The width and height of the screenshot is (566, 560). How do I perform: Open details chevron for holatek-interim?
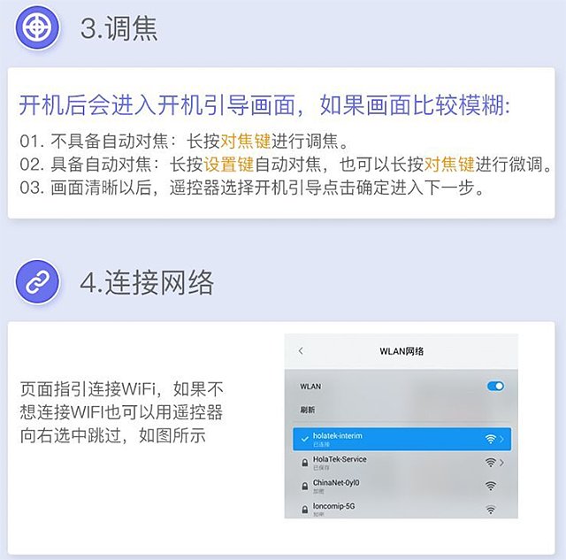[x=501, y=439]
